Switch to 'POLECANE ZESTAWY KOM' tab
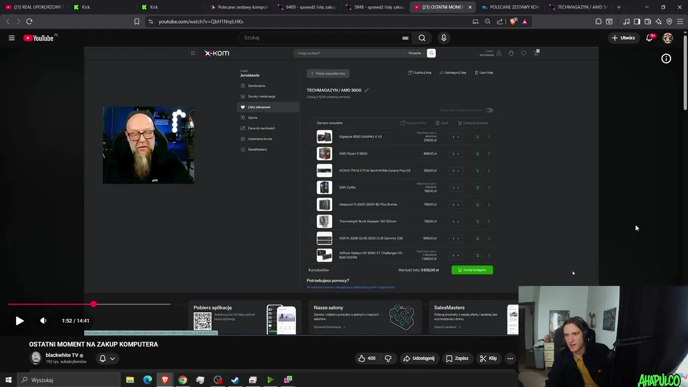This screenshot has height=387, width=688. tap(511, 7)
